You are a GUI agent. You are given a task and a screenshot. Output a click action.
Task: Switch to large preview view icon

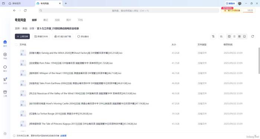(244, 36)
